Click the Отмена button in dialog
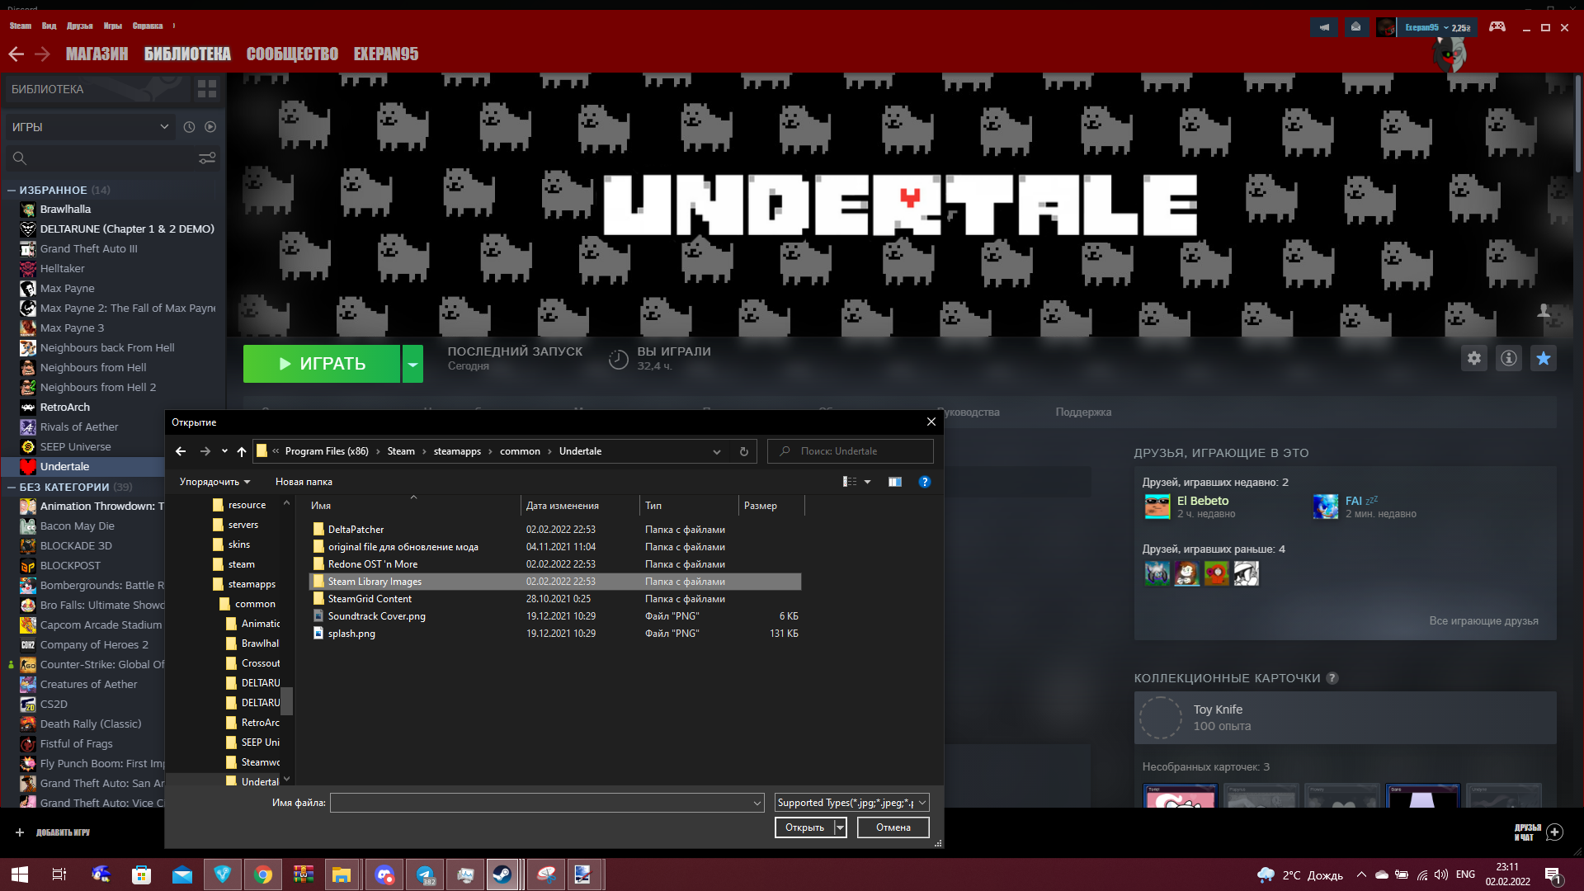This screenshot has width=1584, height=891. (x=893, y=827)
